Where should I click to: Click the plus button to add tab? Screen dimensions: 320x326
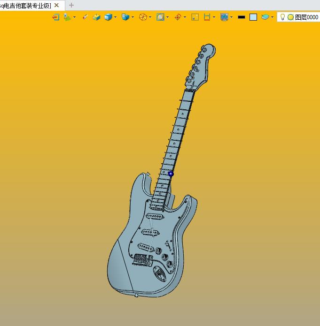click(x=71, y=5)
